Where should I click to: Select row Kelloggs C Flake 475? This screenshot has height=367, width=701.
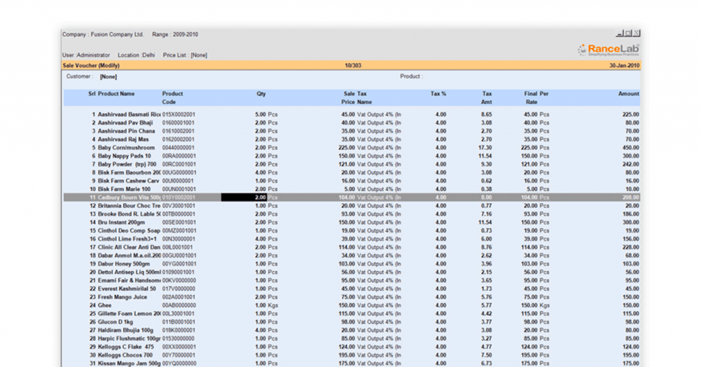352,347
